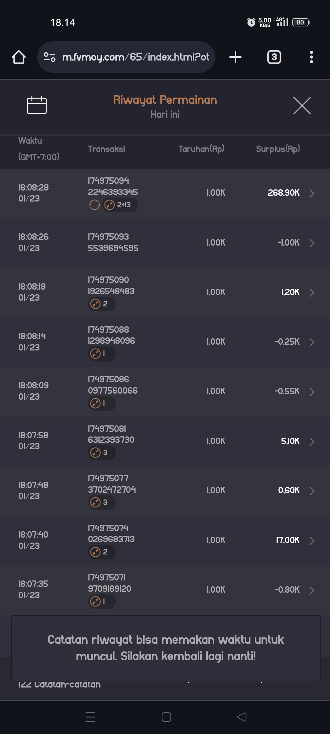
Task: Click the m.fvmoy.com address bar
Action: 135,57
